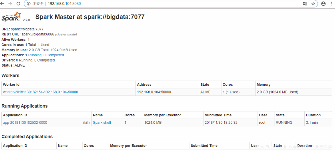Open the Spark shell application name link
Image resolution: width=335 pixels, height=152 pixels.
[102, 123]
